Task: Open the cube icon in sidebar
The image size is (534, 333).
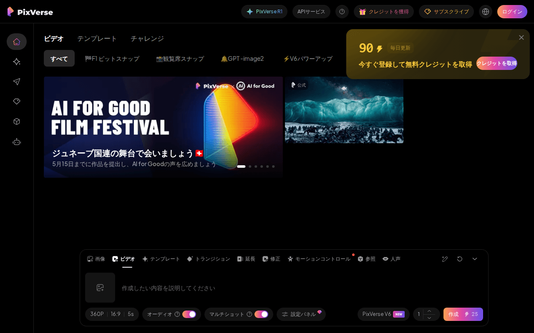Action: click(17, 122)
